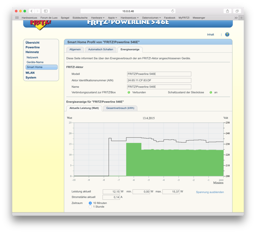Toggle the Safari sidebar button
Viewport: 256px width, 233px height.
tap(46, 11)
